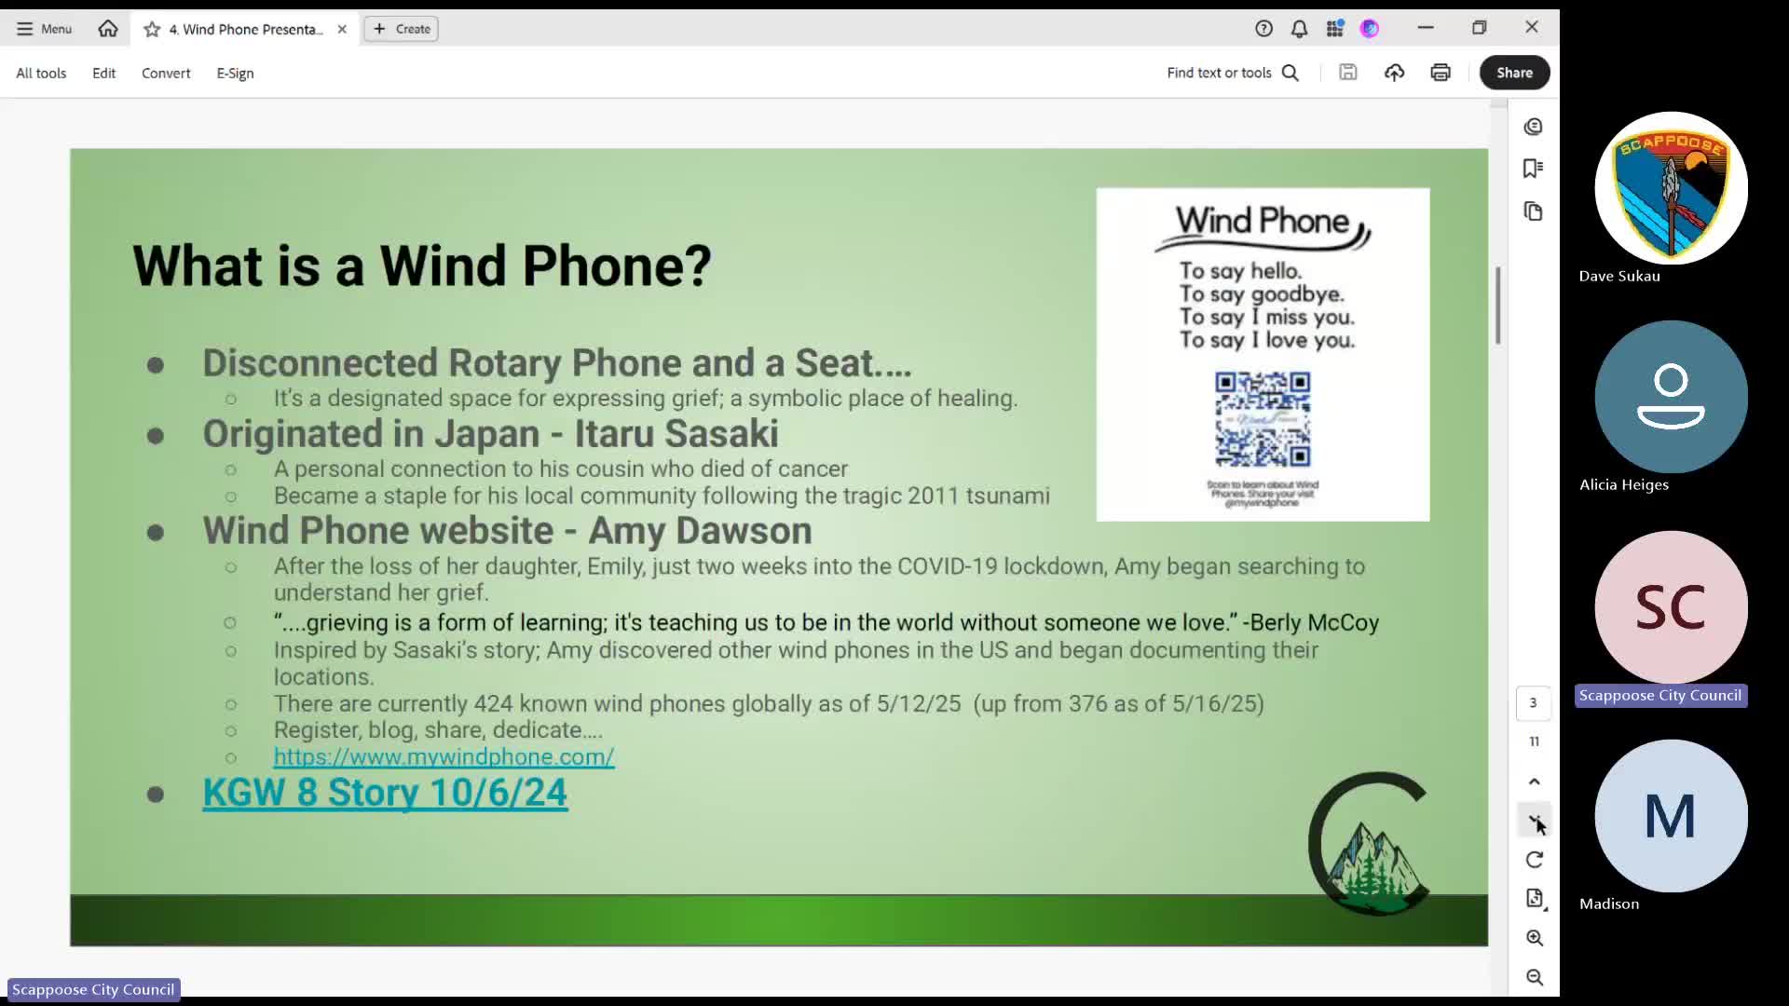Open the Acrobat Home icon

tap(108, 29)
